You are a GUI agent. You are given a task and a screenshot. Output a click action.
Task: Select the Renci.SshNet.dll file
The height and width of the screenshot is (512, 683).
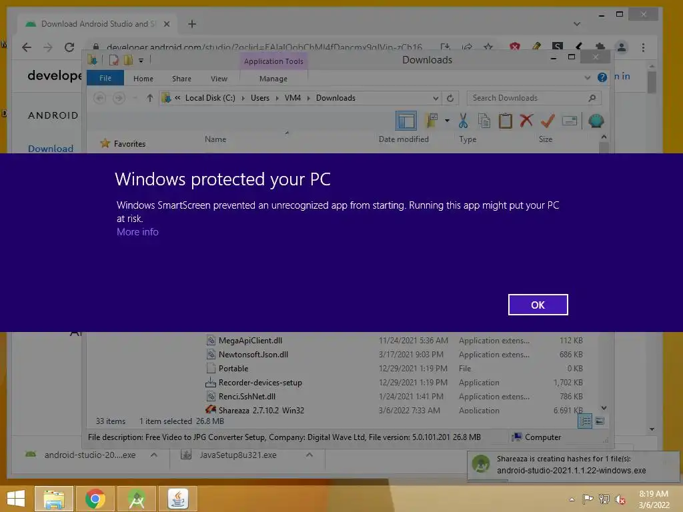[x=247, y=396]
